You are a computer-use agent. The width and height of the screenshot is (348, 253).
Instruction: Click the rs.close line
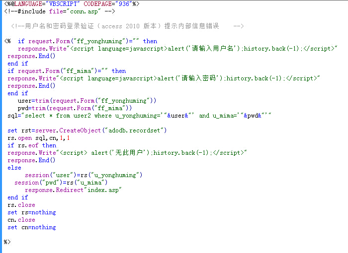click(21, 205)
